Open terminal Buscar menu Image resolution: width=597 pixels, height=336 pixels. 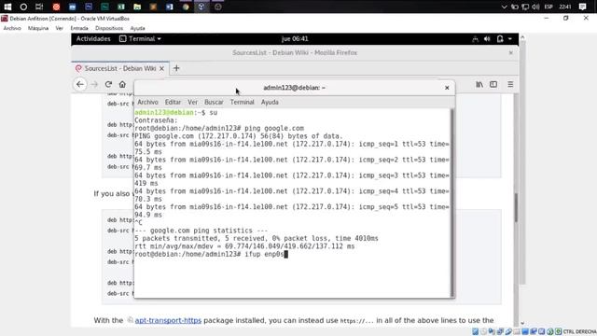pos(214,102)
